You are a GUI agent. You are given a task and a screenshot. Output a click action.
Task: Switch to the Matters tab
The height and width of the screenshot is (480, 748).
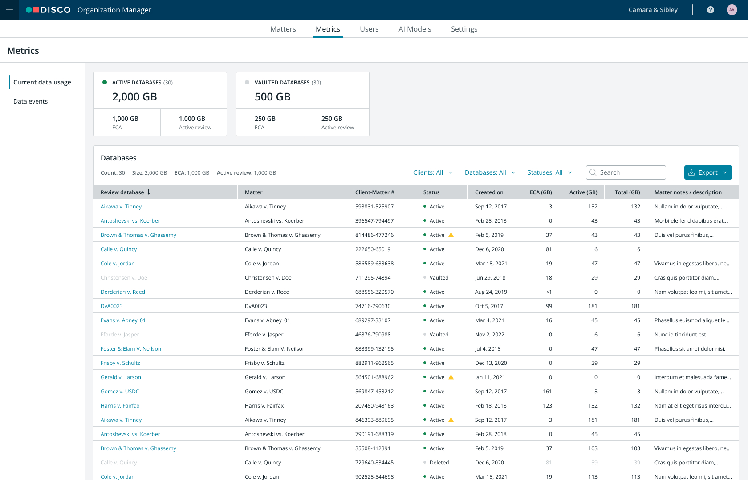click(x=283, y=29)
